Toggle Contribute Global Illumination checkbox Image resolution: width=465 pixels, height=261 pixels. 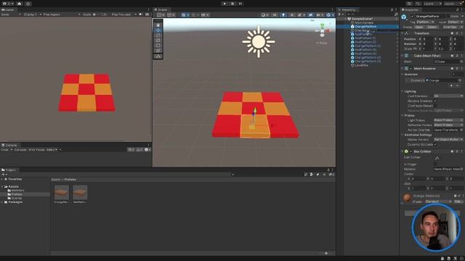point(435,106)
